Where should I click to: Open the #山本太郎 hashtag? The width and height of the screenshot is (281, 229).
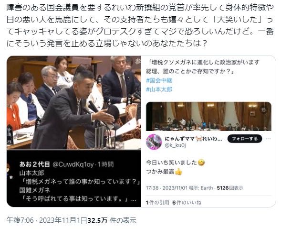pyautogui.click(x=159, y=89)
